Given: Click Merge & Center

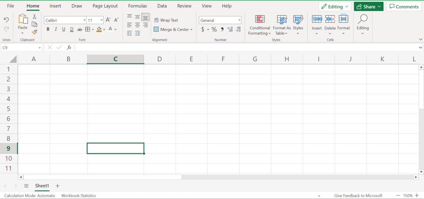Looking at the screenshot, I should coord(171,30).
